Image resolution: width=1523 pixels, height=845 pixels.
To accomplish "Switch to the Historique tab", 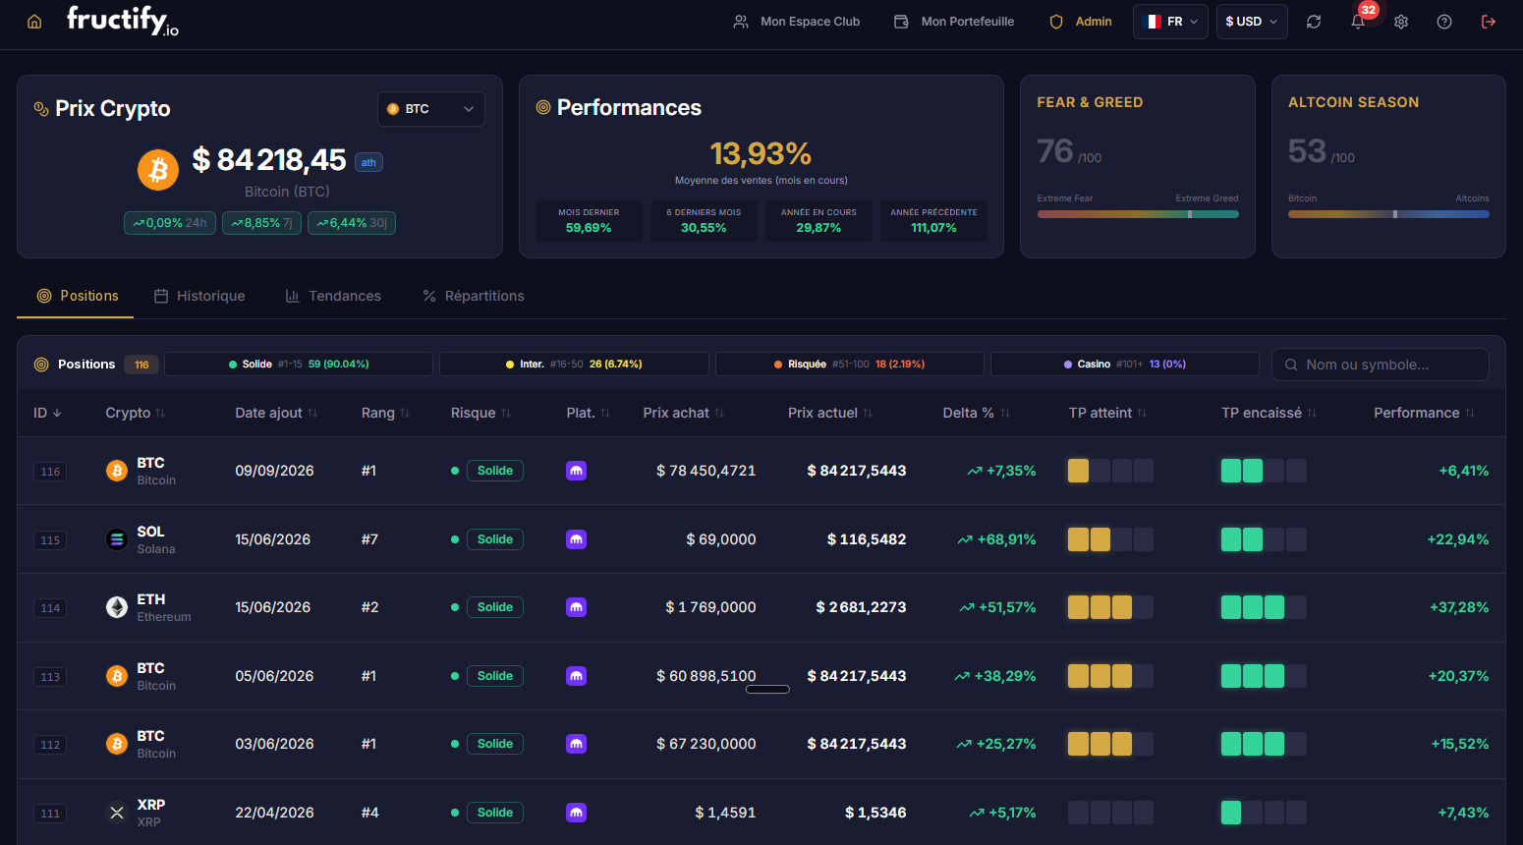I will click(x=199, y=296).
